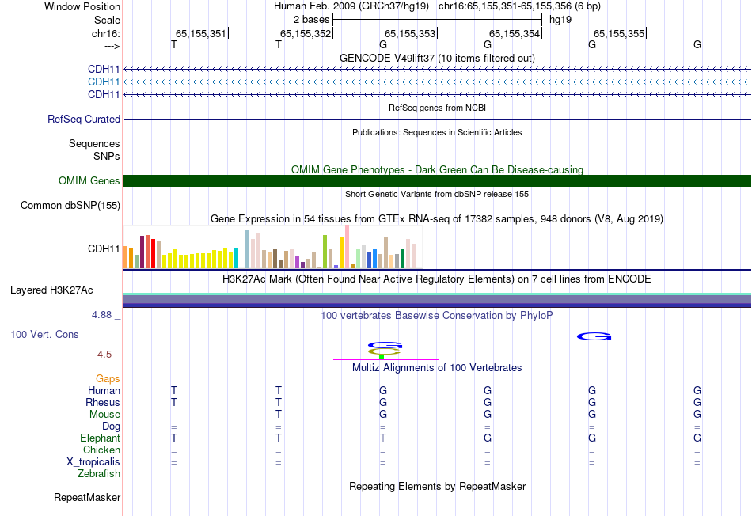Screen dimensions: 752x516
Task: Select the Zebrafish species row label
Action: (x=99, y=473)
